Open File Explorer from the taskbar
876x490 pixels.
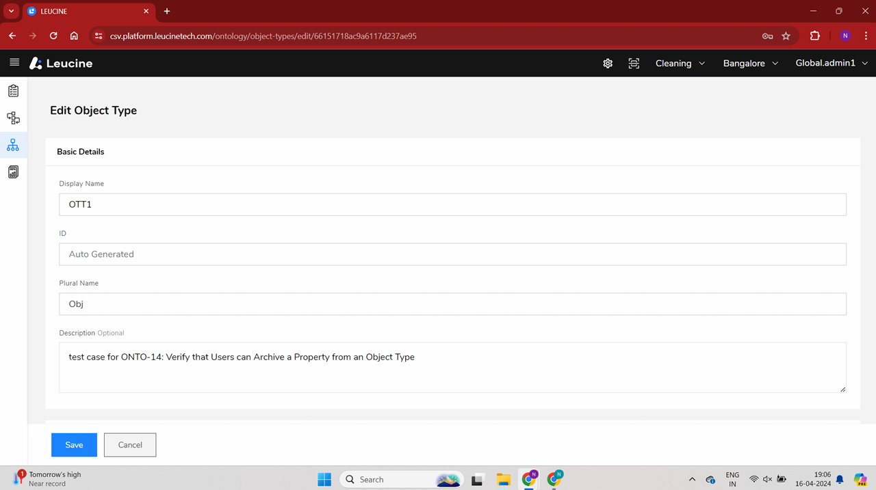pyautogui.click(x=503, y=479)
